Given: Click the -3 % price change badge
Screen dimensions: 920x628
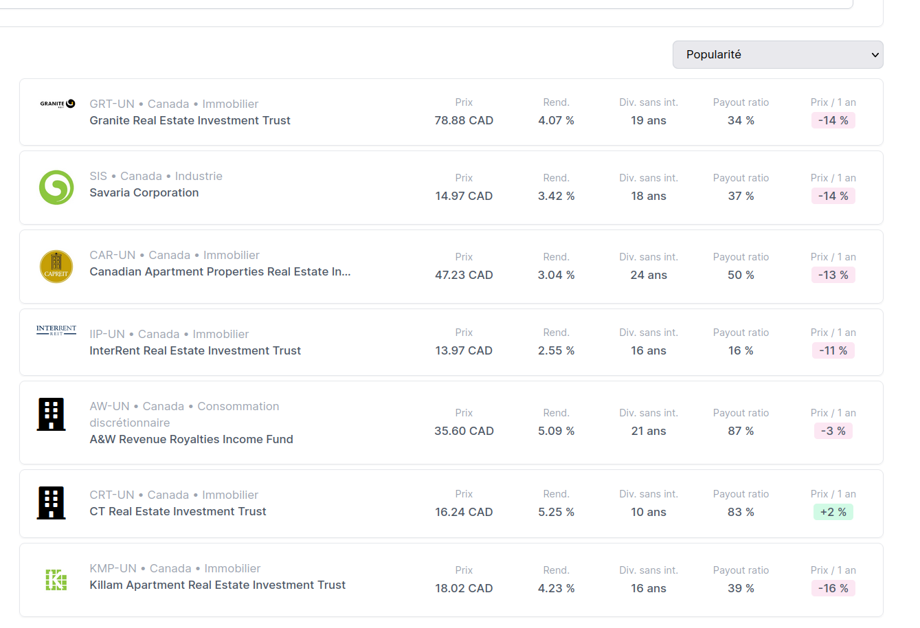Looking at the screenshot, I should [x=833, y=431].
